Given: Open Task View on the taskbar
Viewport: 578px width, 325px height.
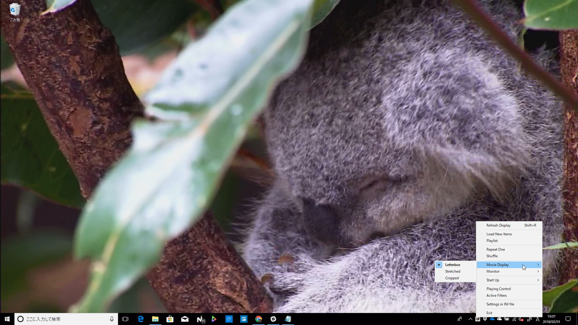Looking at the screenshot, I should pyautogui.click(x=125, y=319).
